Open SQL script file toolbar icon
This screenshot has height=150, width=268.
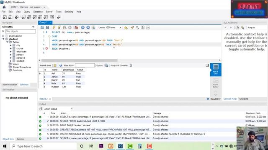[10, 17]
